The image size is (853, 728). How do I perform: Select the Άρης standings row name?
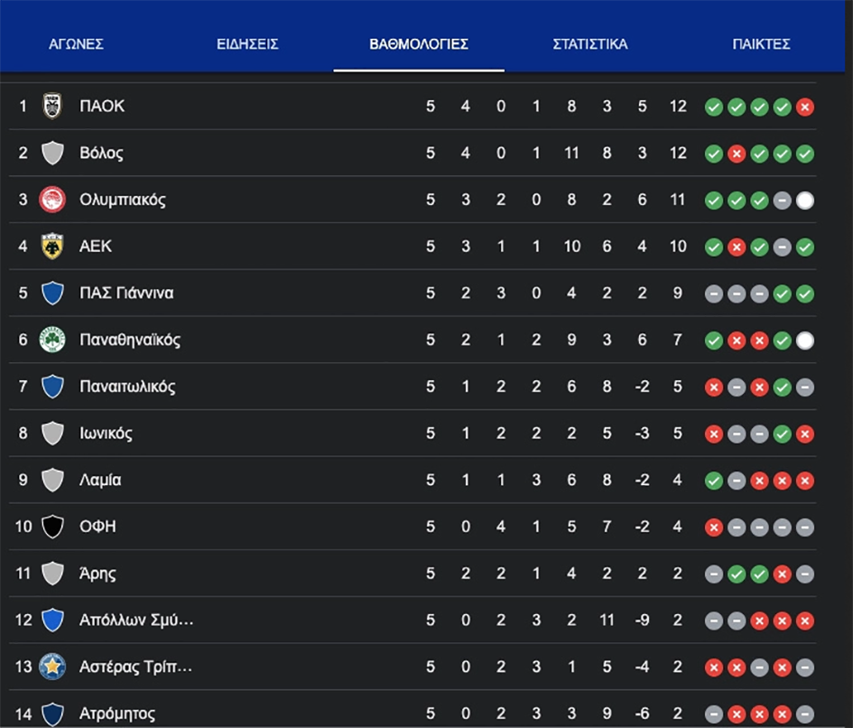(97, 574)
